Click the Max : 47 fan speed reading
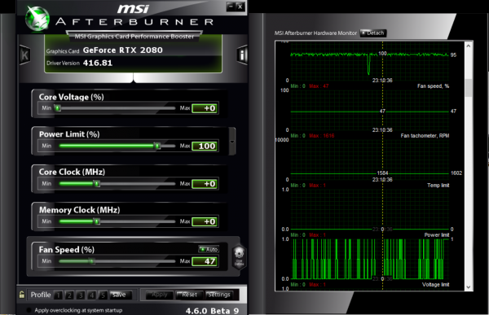The height and width of the screenshot is (315, 489). [319, 86]
